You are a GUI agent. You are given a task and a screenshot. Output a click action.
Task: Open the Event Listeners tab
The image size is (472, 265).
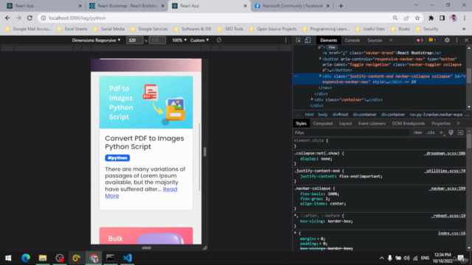point(372,124)
